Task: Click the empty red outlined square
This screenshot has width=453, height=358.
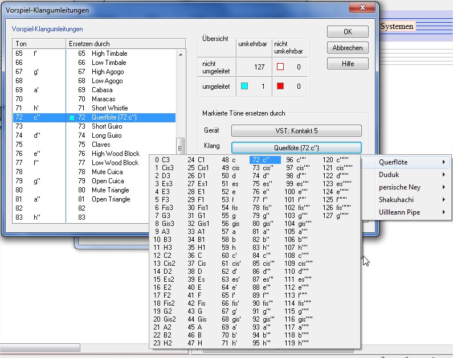Action: [x=280, y=67]
